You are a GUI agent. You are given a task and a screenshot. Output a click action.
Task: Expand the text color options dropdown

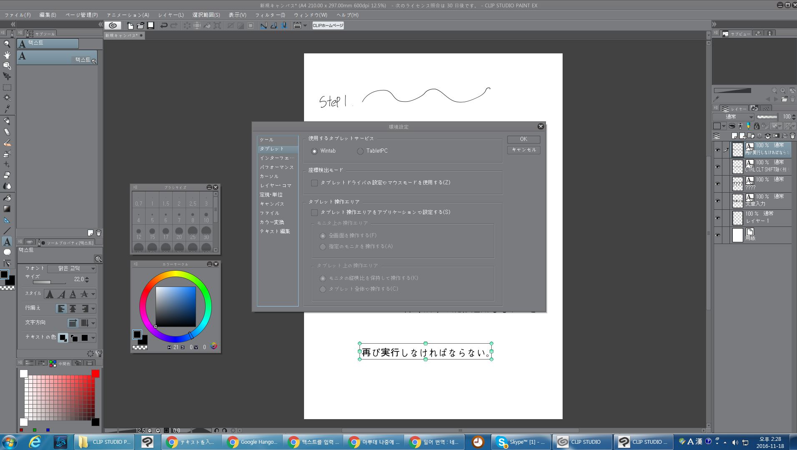click(x=93, y=338)
